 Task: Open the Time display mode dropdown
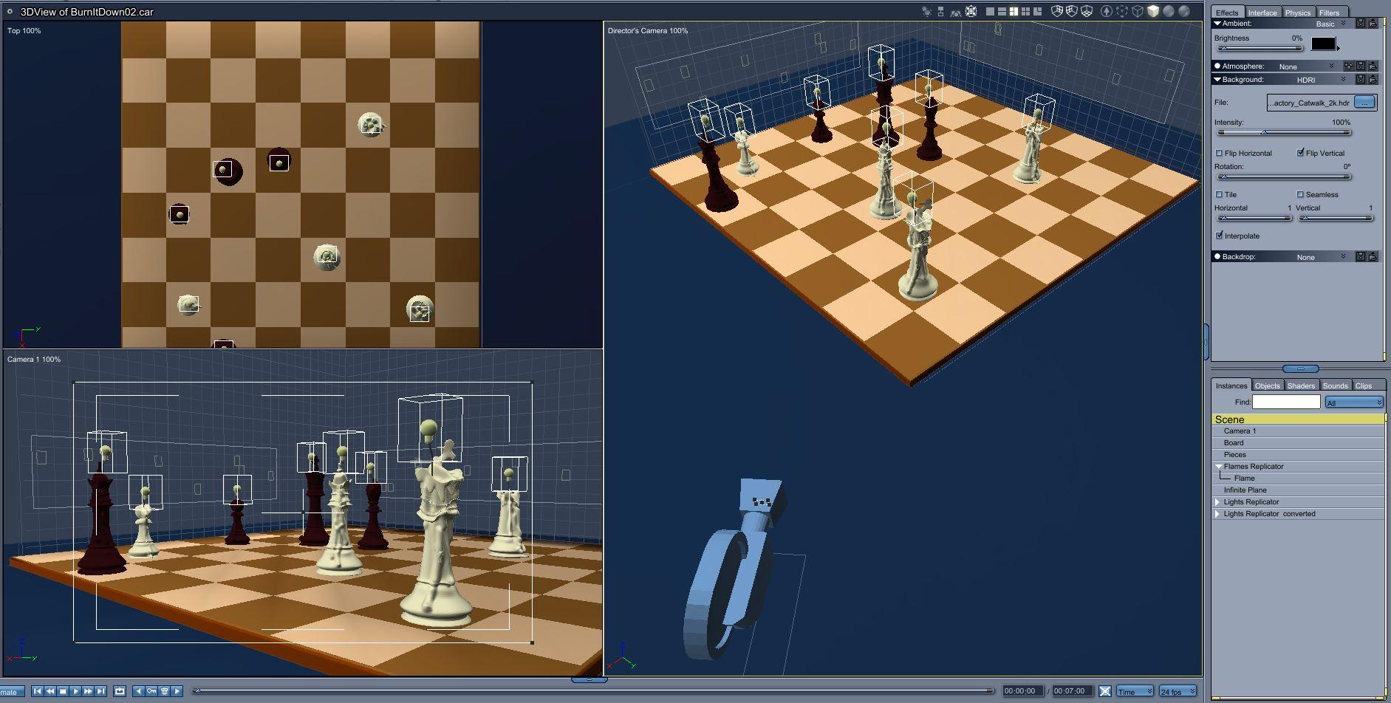1135,691
